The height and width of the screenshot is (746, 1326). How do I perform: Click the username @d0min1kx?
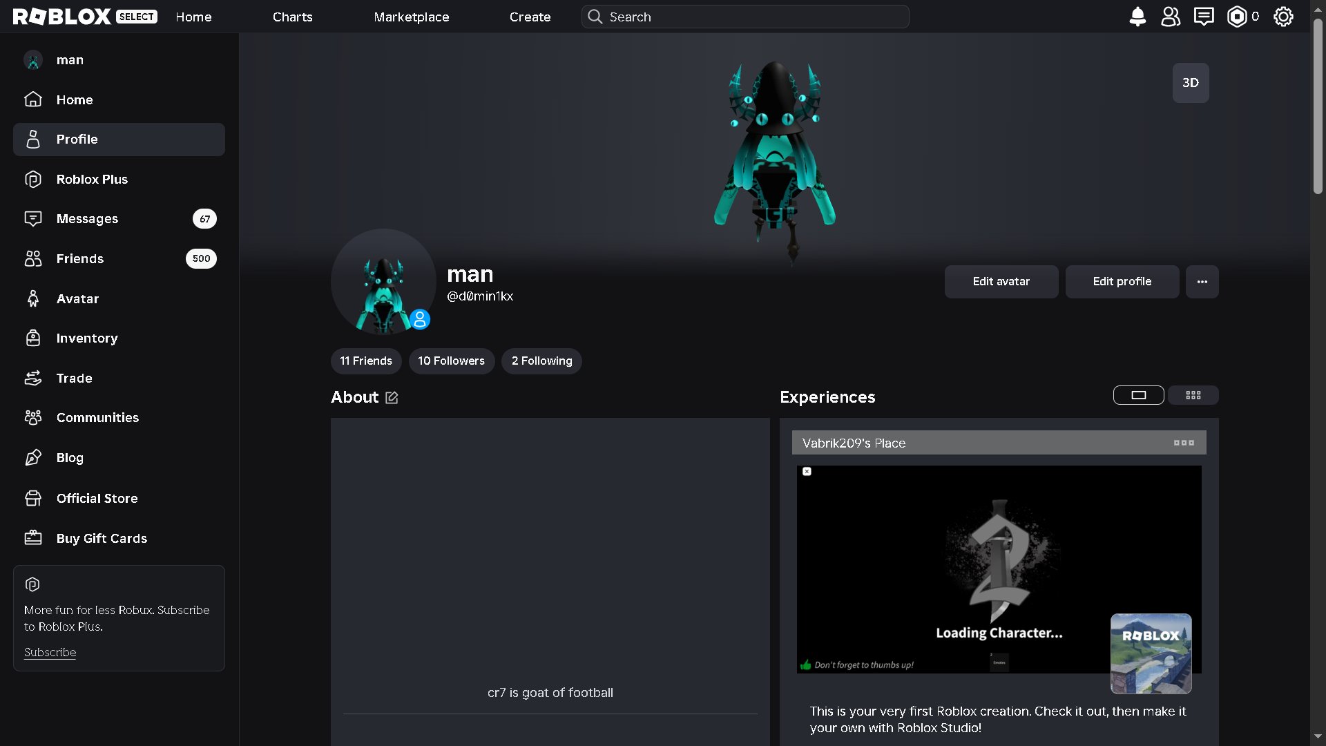click(480, 296)
